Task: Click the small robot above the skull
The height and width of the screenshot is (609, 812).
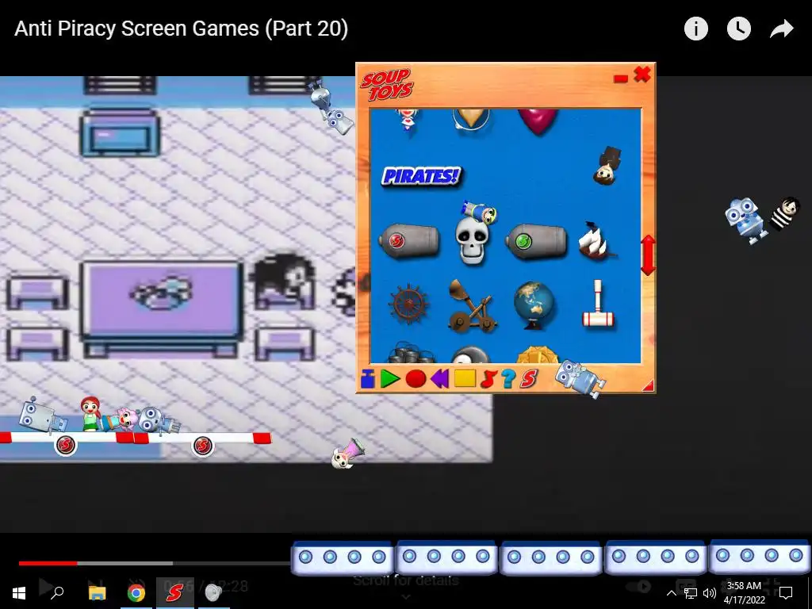Action: 480,213
